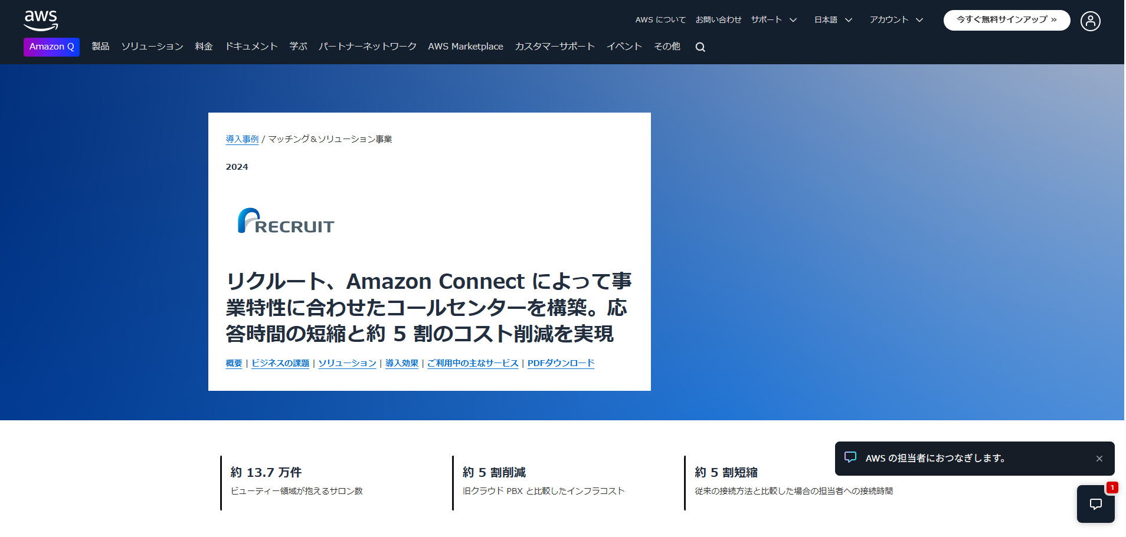Viewport: 1126px width, 537px height.
Task: Open the user profile icon
Action: tap(1090, 21)
